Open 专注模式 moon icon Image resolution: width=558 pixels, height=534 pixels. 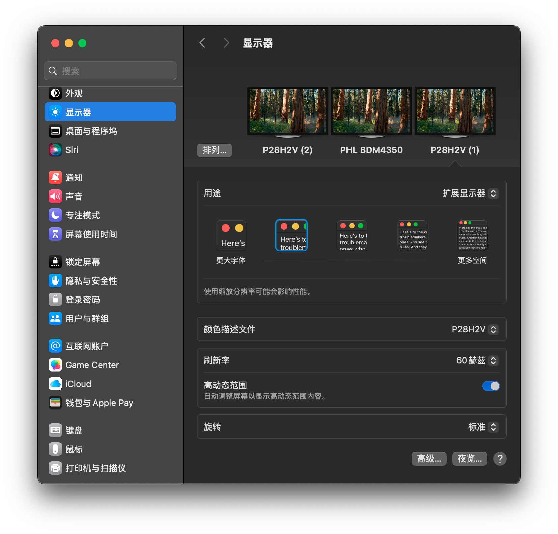(55, 215)
